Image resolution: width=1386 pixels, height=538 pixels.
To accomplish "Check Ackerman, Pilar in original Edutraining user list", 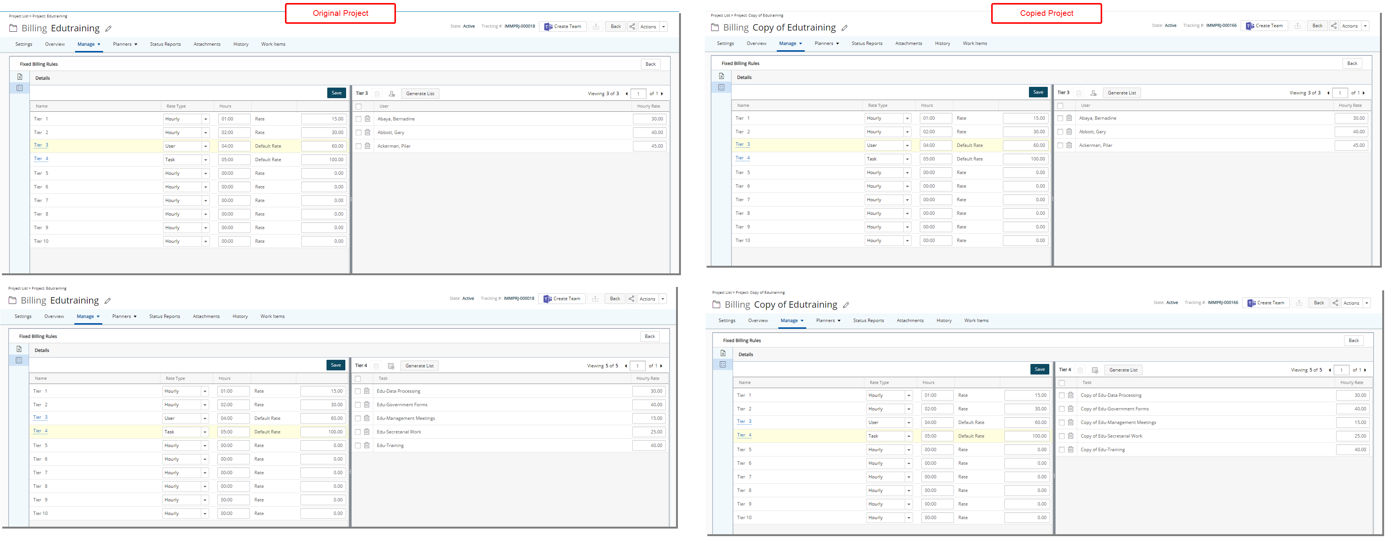I will 358,146.
